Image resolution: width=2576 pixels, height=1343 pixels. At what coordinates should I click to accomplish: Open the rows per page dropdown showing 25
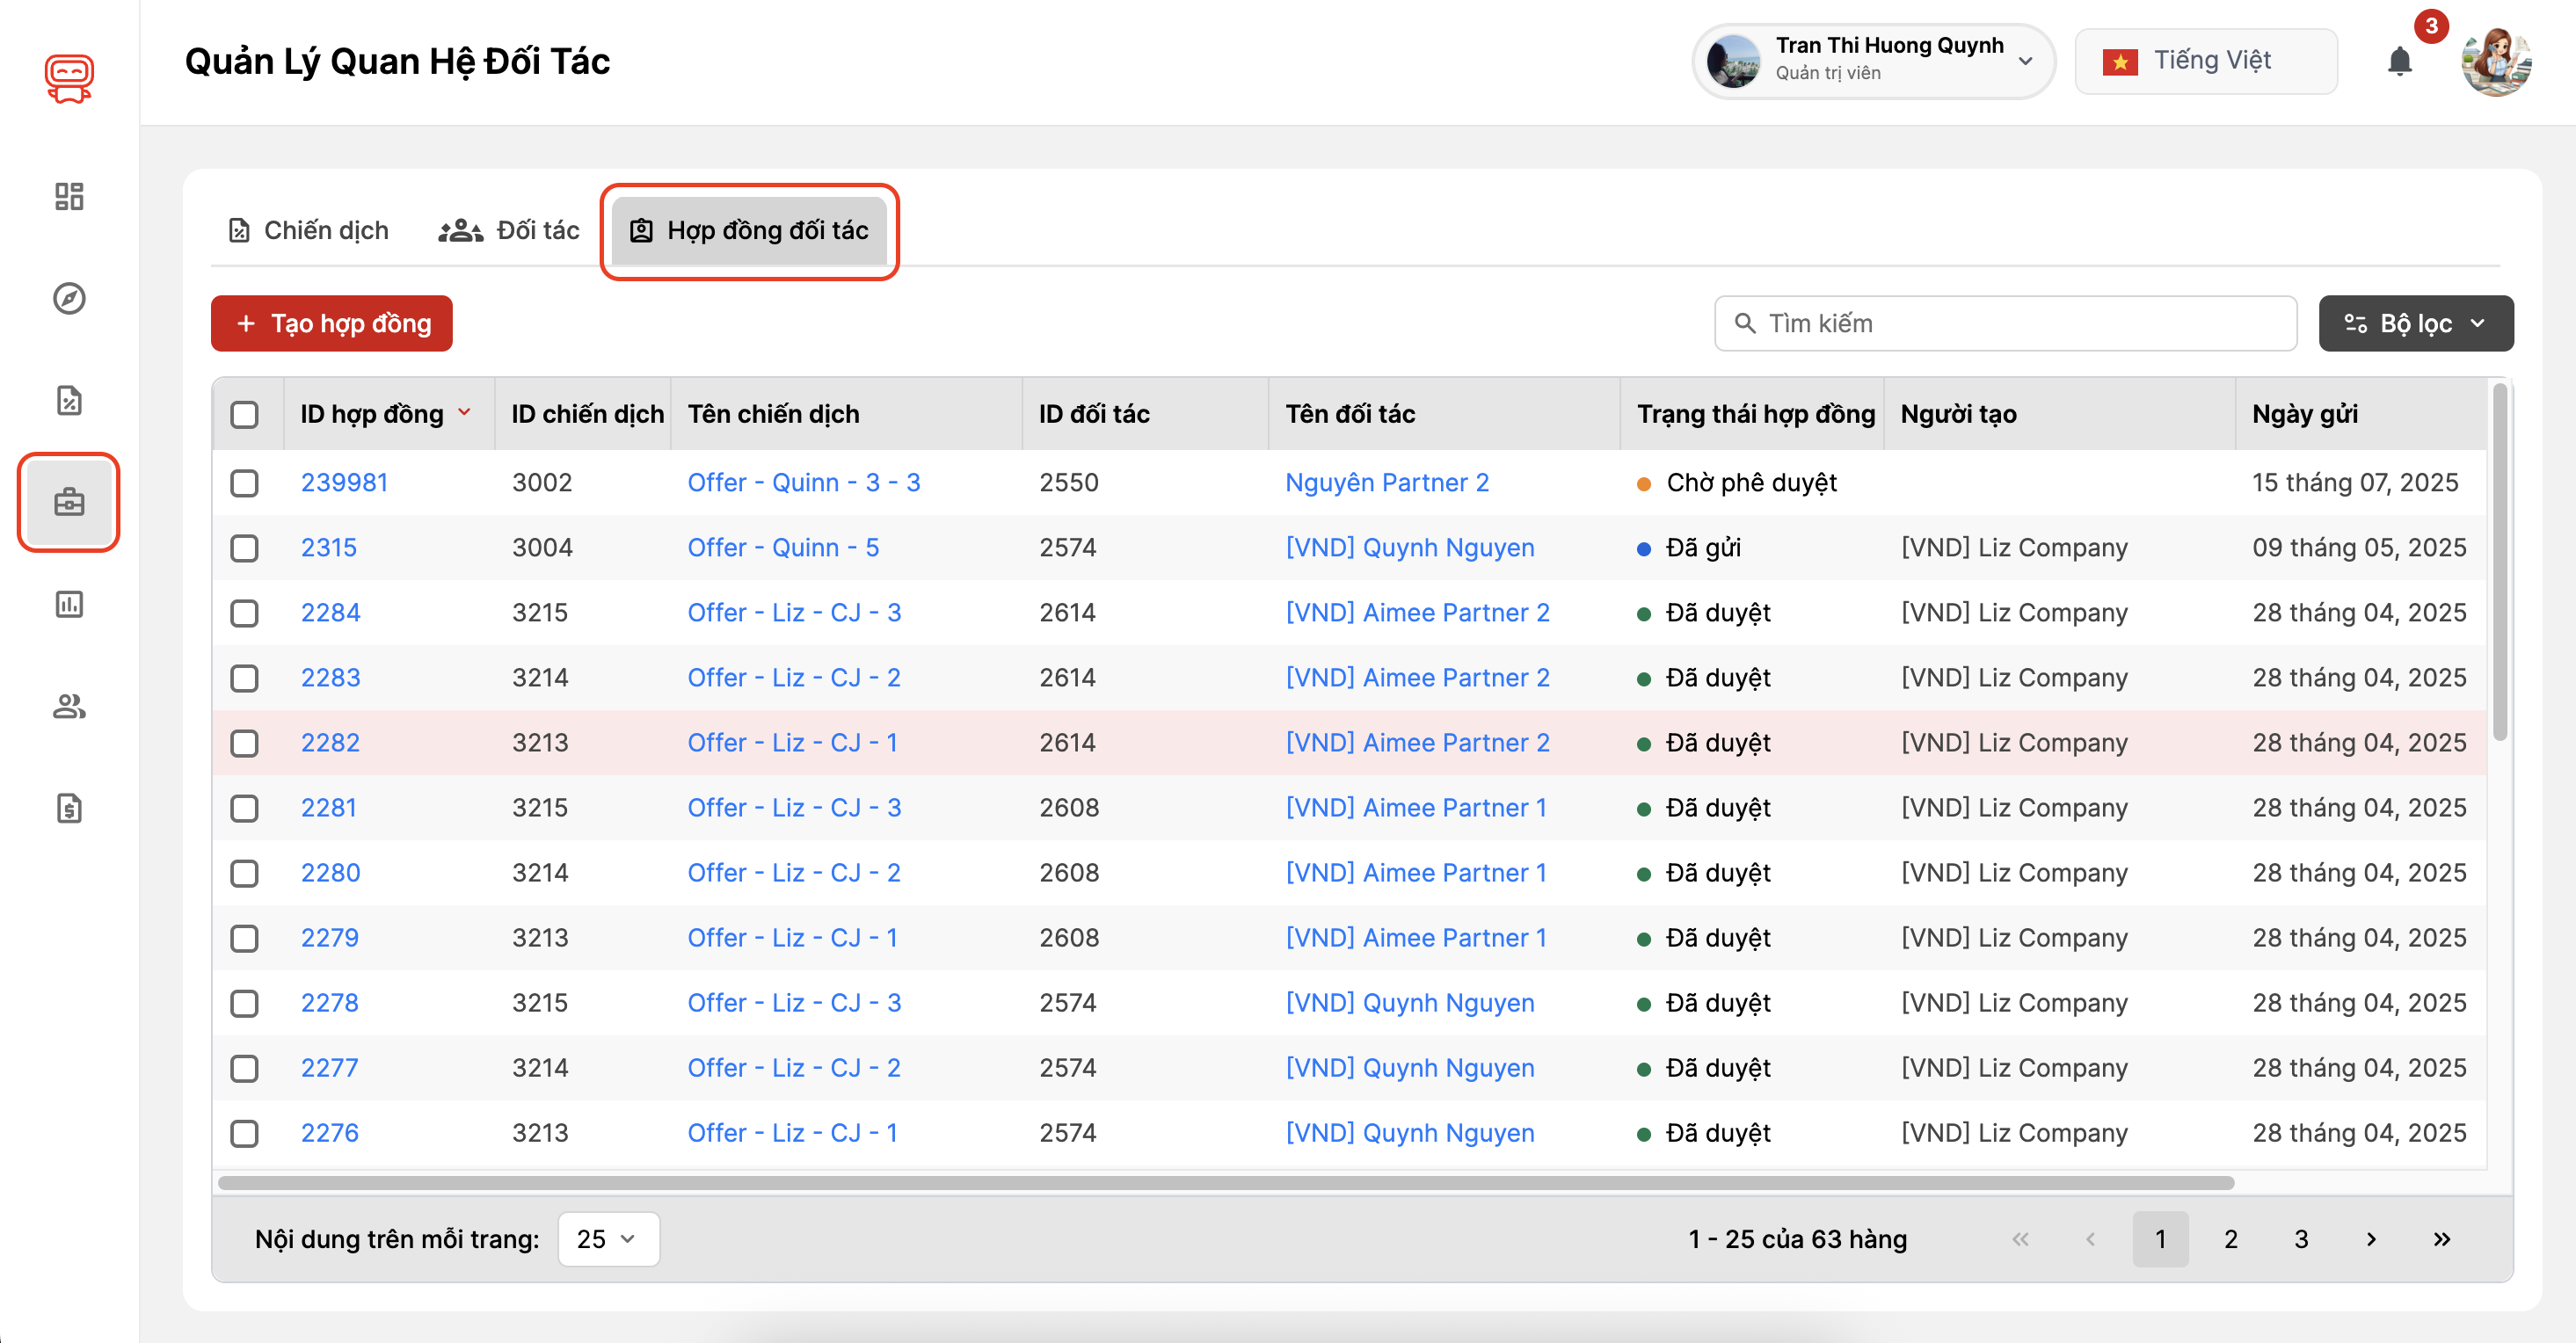(608, 1239)
